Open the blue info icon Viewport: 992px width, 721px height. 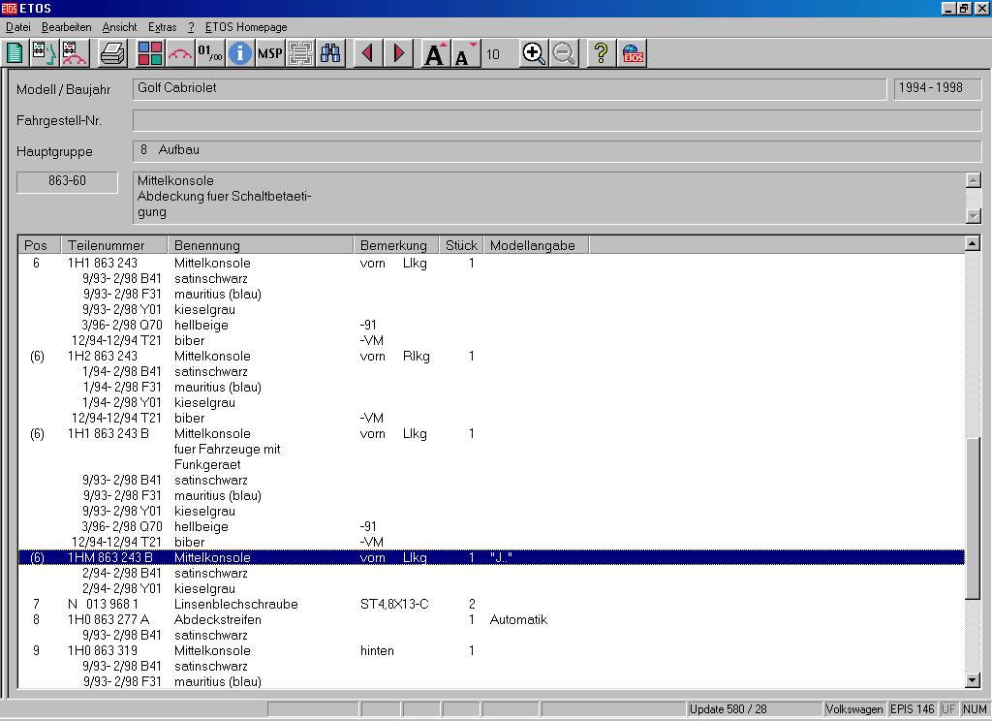coord(239,53)
